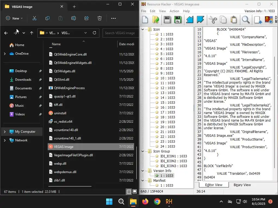Click magnifying glass Find icon in Resource Hacker
Viewport: 278px width, 208px height.
(246, 19)
